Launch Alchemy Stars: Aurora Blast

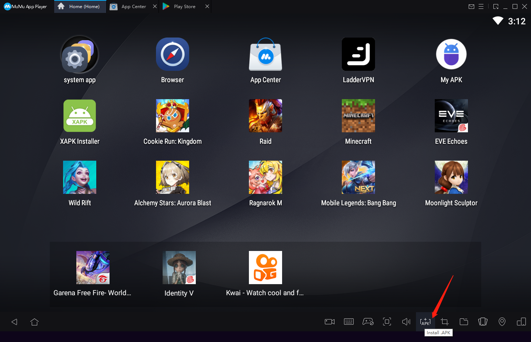tap(173, 177)
